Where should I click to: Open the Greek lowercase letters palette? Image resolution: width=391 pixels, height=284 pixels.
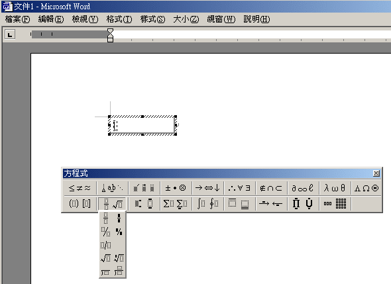[x=335, y=188]
